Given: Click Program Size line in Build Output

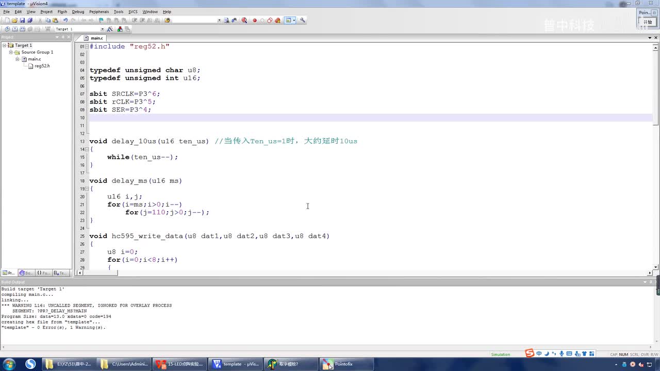Looking at the screenshot, I should [56, 316].
